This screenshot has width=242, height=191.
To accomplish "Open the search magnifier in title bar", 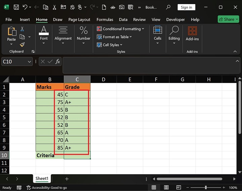I will 168,7.
